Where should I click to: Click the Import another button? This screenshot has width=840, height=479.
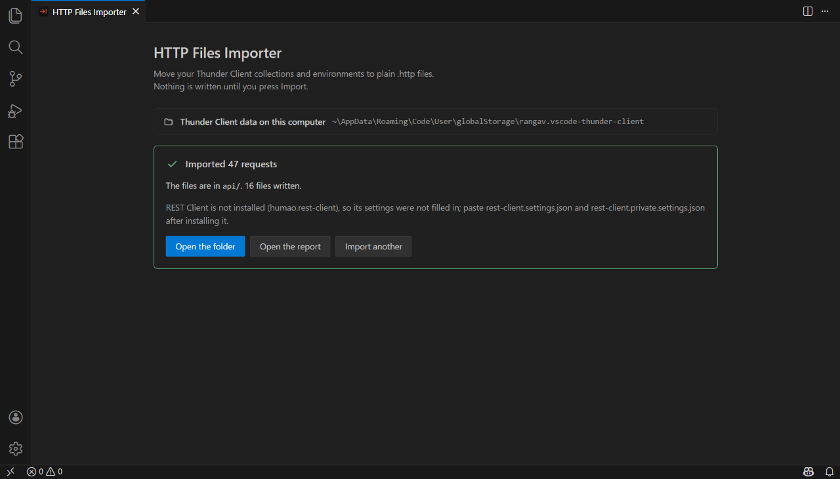pos(373,247)
